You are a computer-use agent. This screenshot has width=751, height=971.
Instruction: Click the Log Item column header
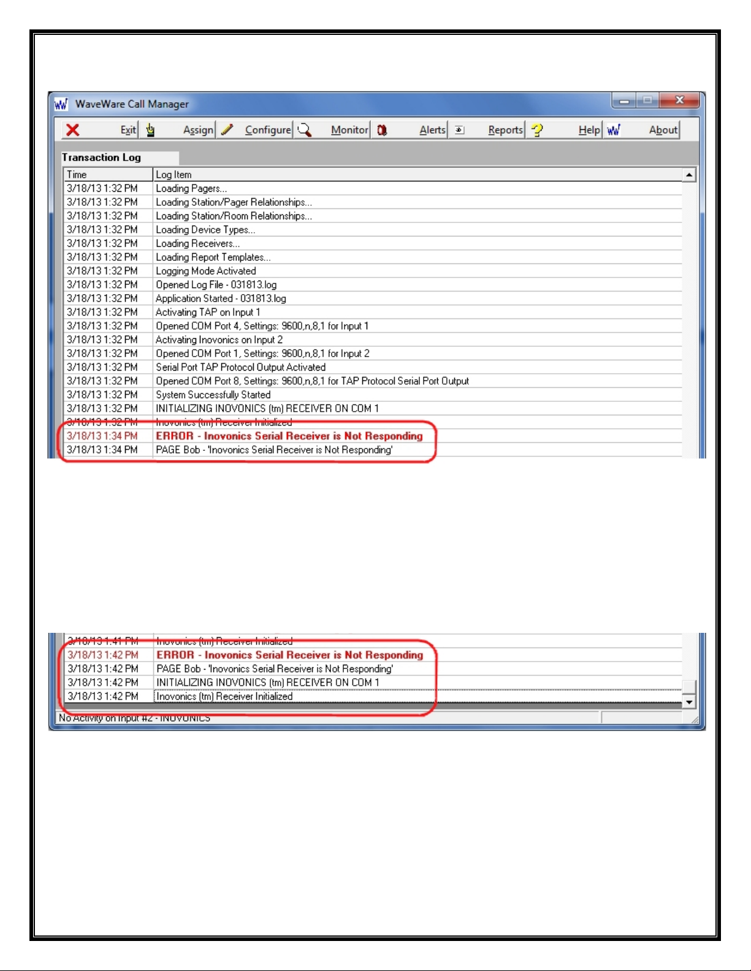pos(417,175)
